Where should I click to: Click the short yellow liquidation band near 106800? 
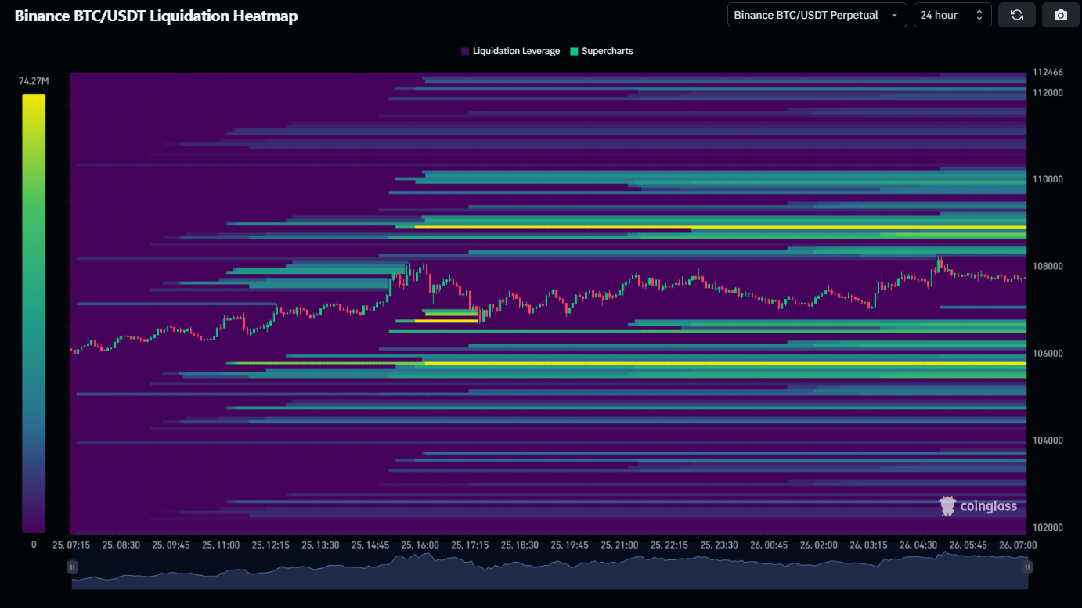[446, 321]
